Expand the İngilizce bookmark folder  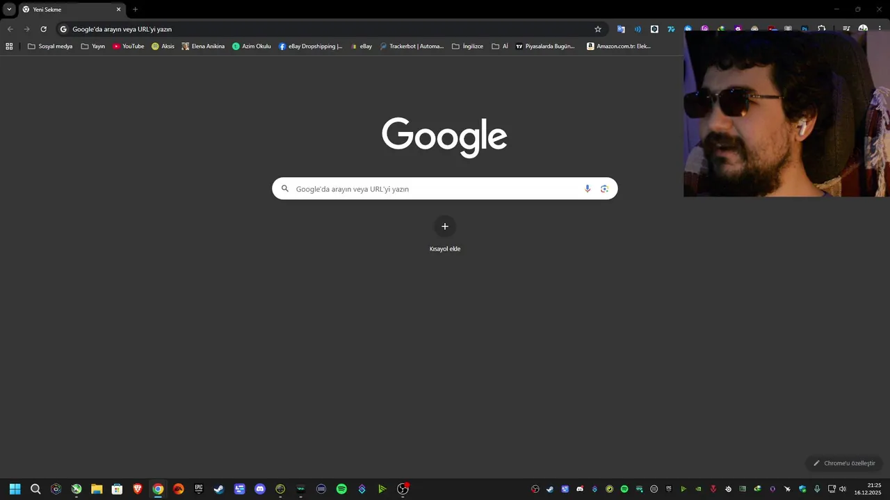click(467, 47)
